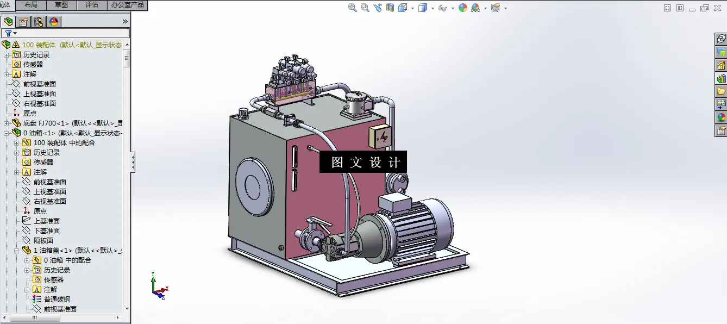Screen dimensions: 727x324
Task: Open the File Explorer task pane folder
Action: point(721,91)
